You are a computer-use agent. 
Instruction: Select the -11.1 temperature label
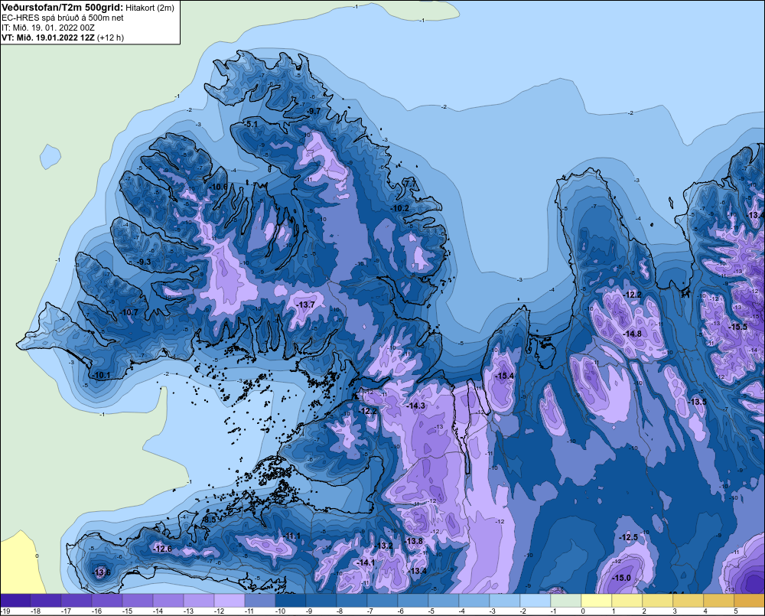(292, 536)
